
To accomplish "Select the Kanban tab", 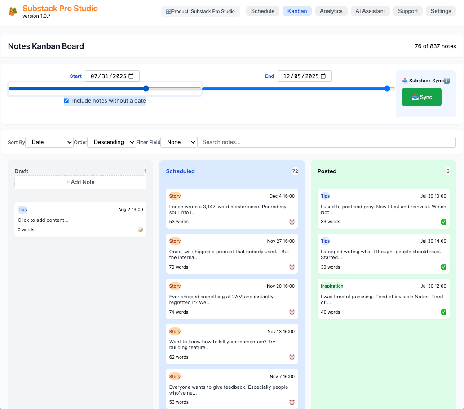I will pos(297,11).
